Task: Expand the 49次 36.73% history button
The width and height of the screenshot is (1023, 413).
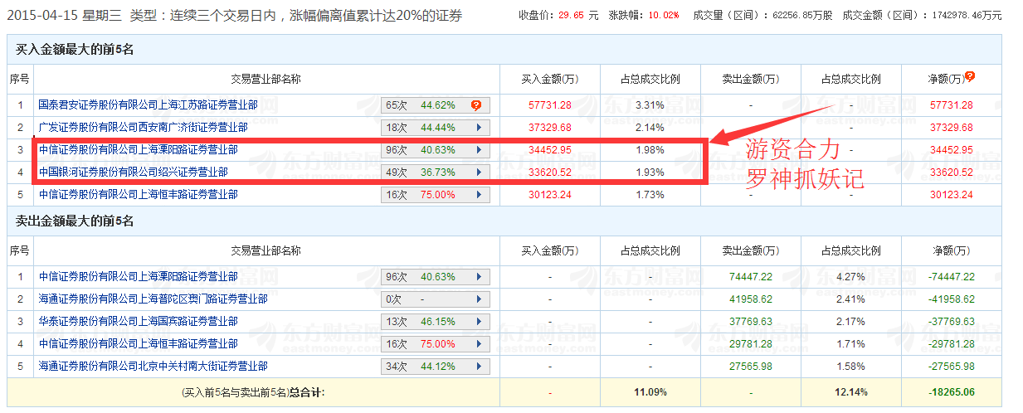Action: tap(435, 172)
